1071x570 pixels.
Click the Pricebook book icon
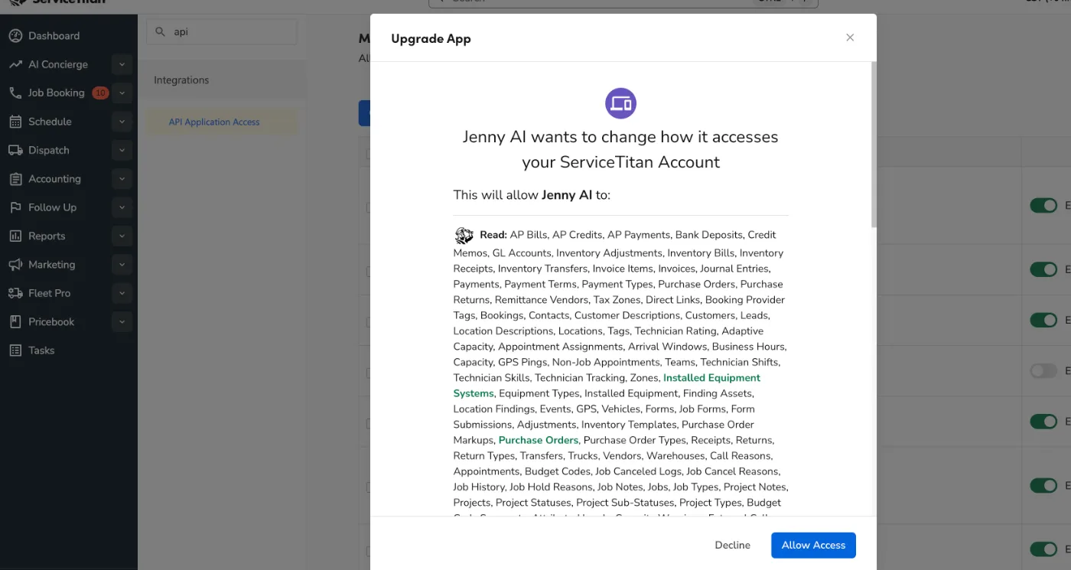coord(15,322)
